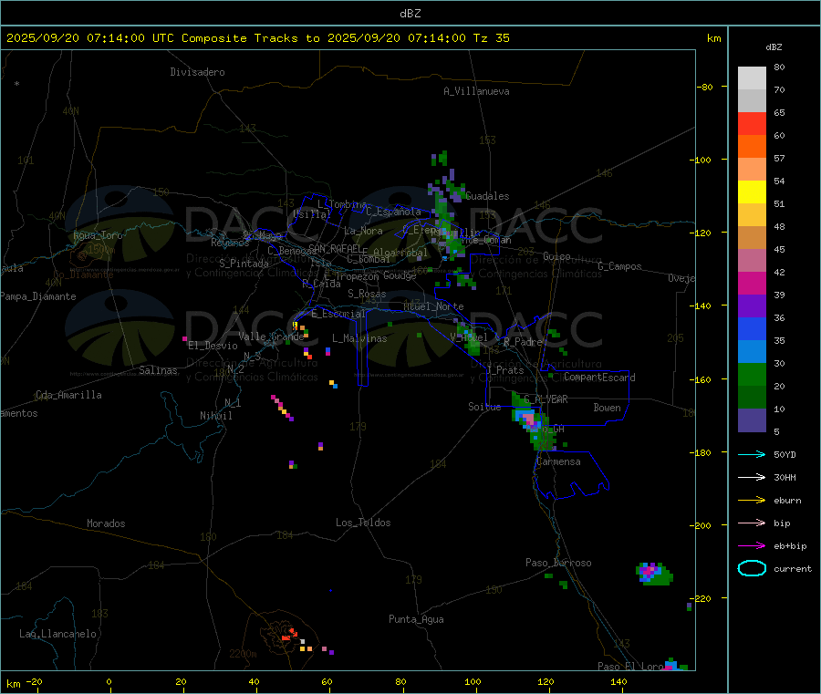Viewport: 821px width, 694px height.
Task: Click the Divisadero map label
Action: click(x=197, y=72)
